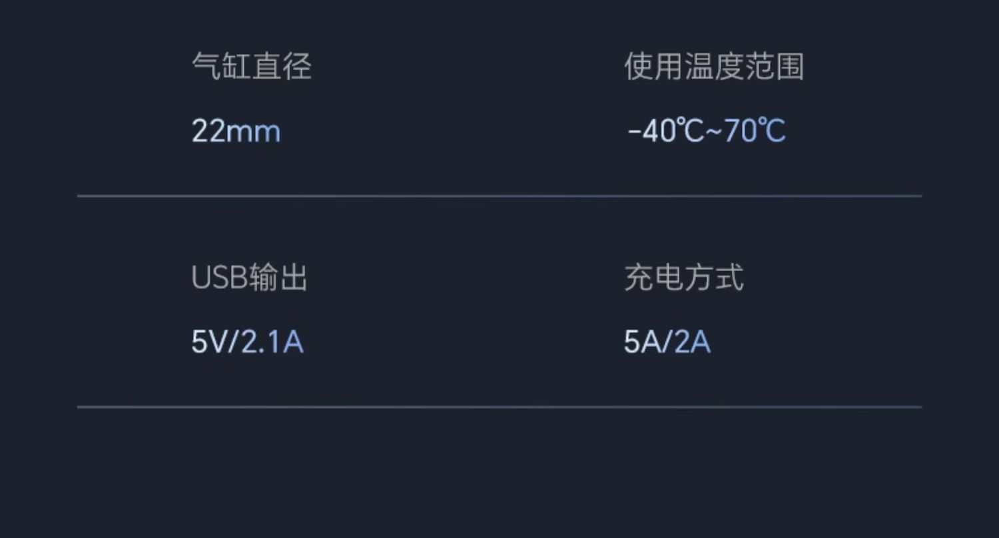Screen dimensions: 999x538
Task: Click the white 5A charging current
Action: (640, 343)
